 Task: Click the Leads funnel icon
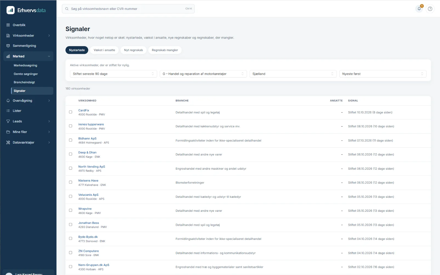point(8,121)
